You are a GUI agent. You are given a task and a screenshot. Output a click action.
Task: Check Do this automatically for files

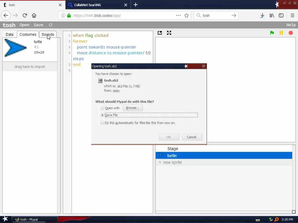[102, 123]
